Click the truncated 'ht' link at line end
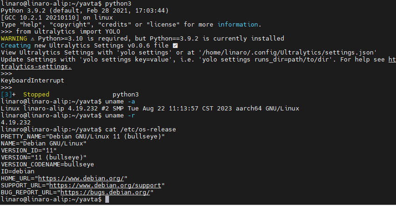Image resolution: width=396 pixels, height=206 pixels. (x=392, y=60)
